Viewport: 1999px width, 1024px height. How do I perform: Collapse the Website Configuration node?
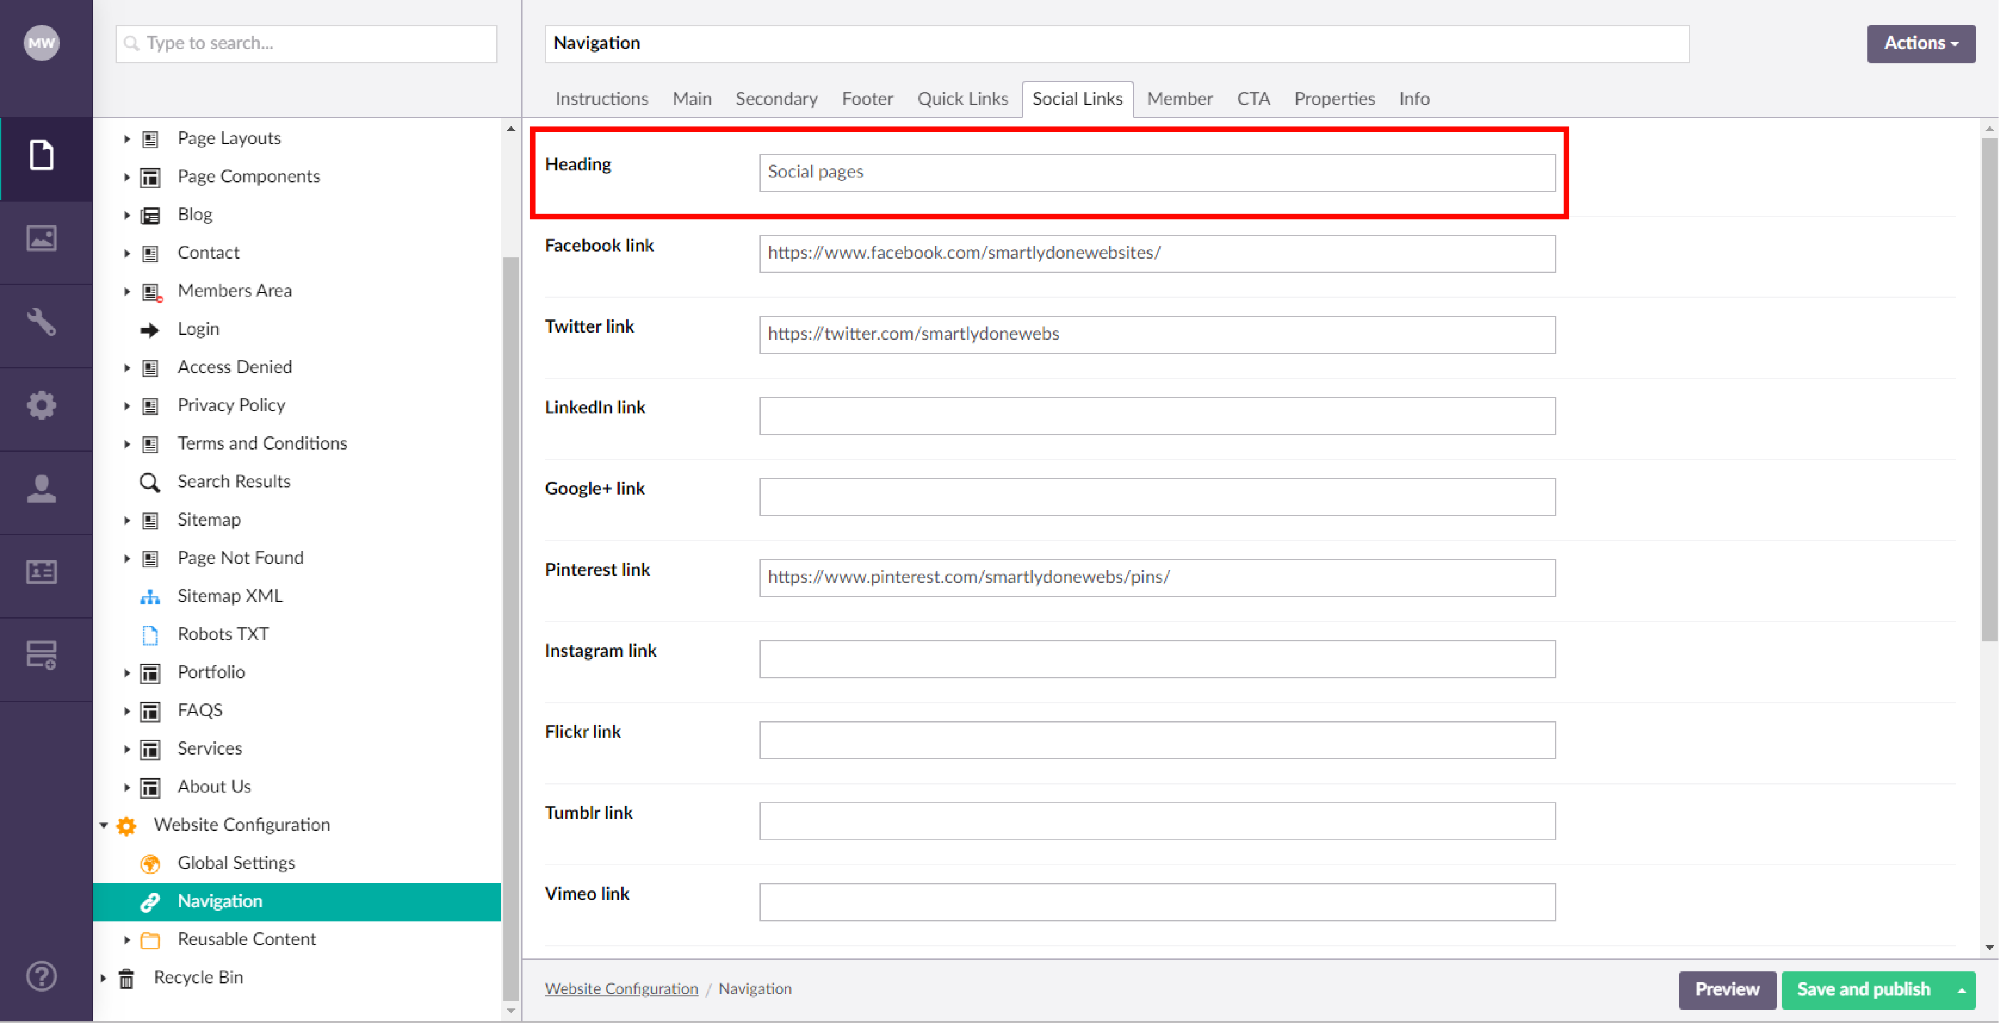[x=103, y=826]
